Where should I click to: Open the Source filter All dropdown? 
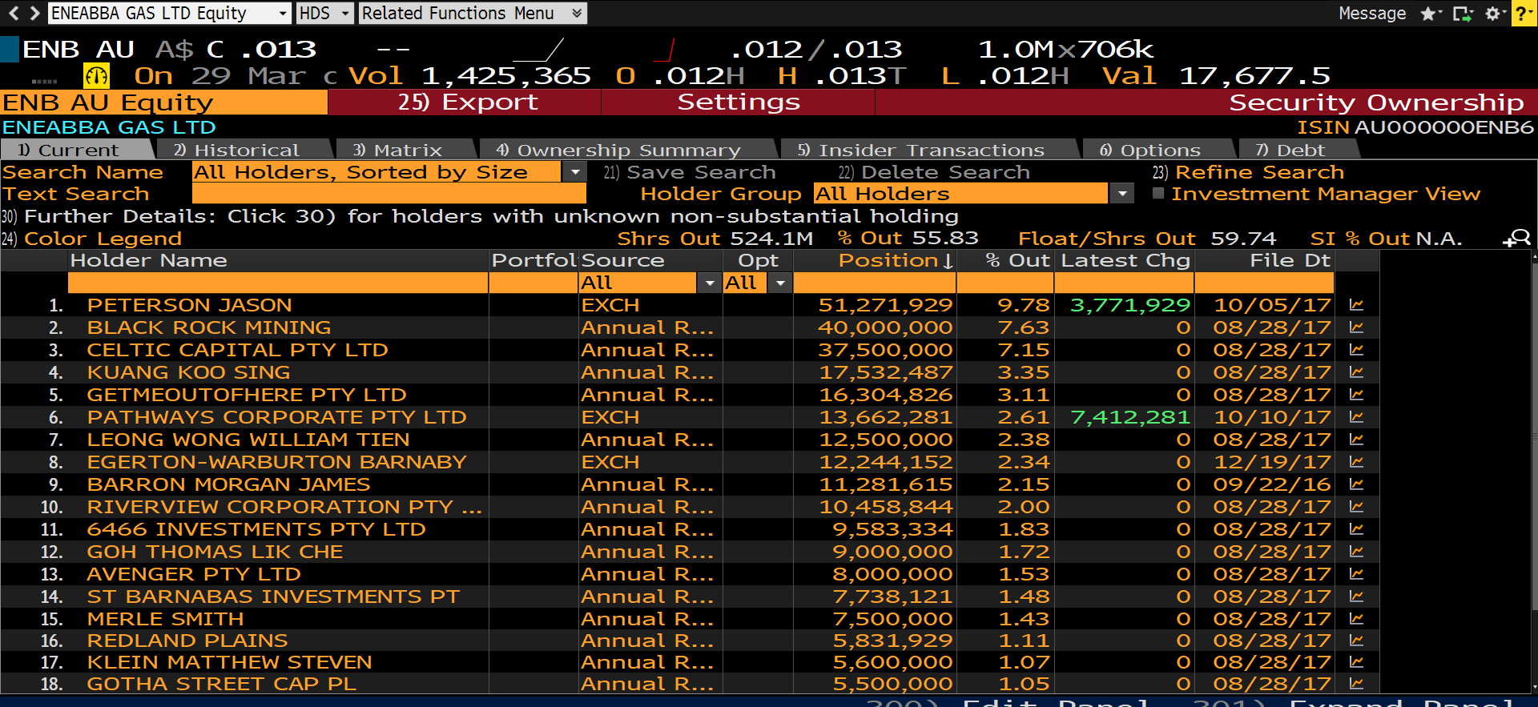[709, 283]
